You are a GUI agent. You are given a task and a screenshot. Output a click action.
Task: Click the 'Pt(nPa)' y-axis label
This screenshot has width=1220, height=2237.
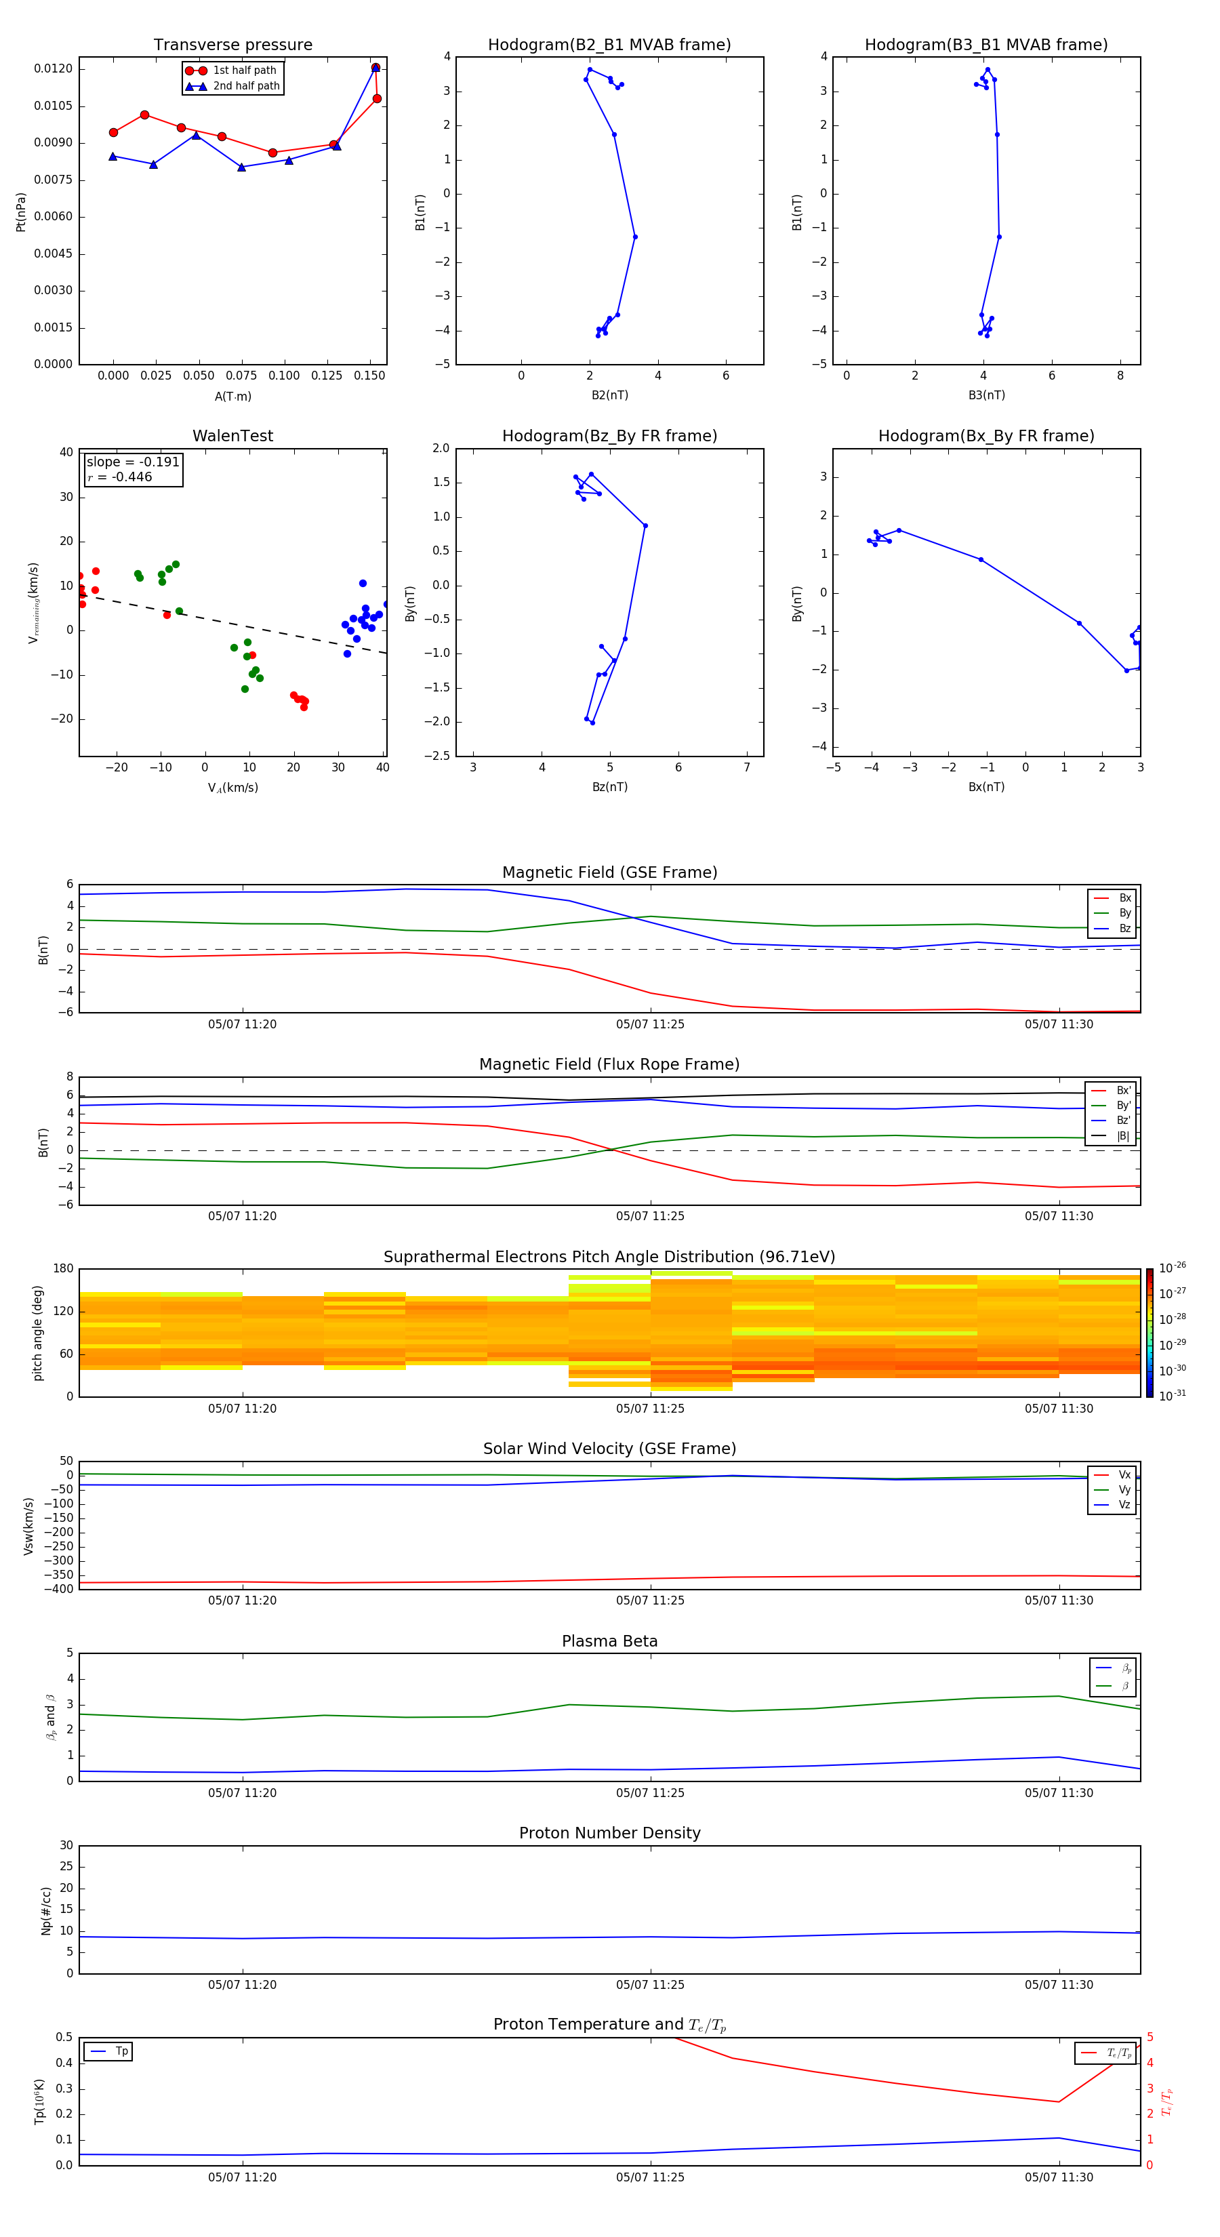point(21,212)
